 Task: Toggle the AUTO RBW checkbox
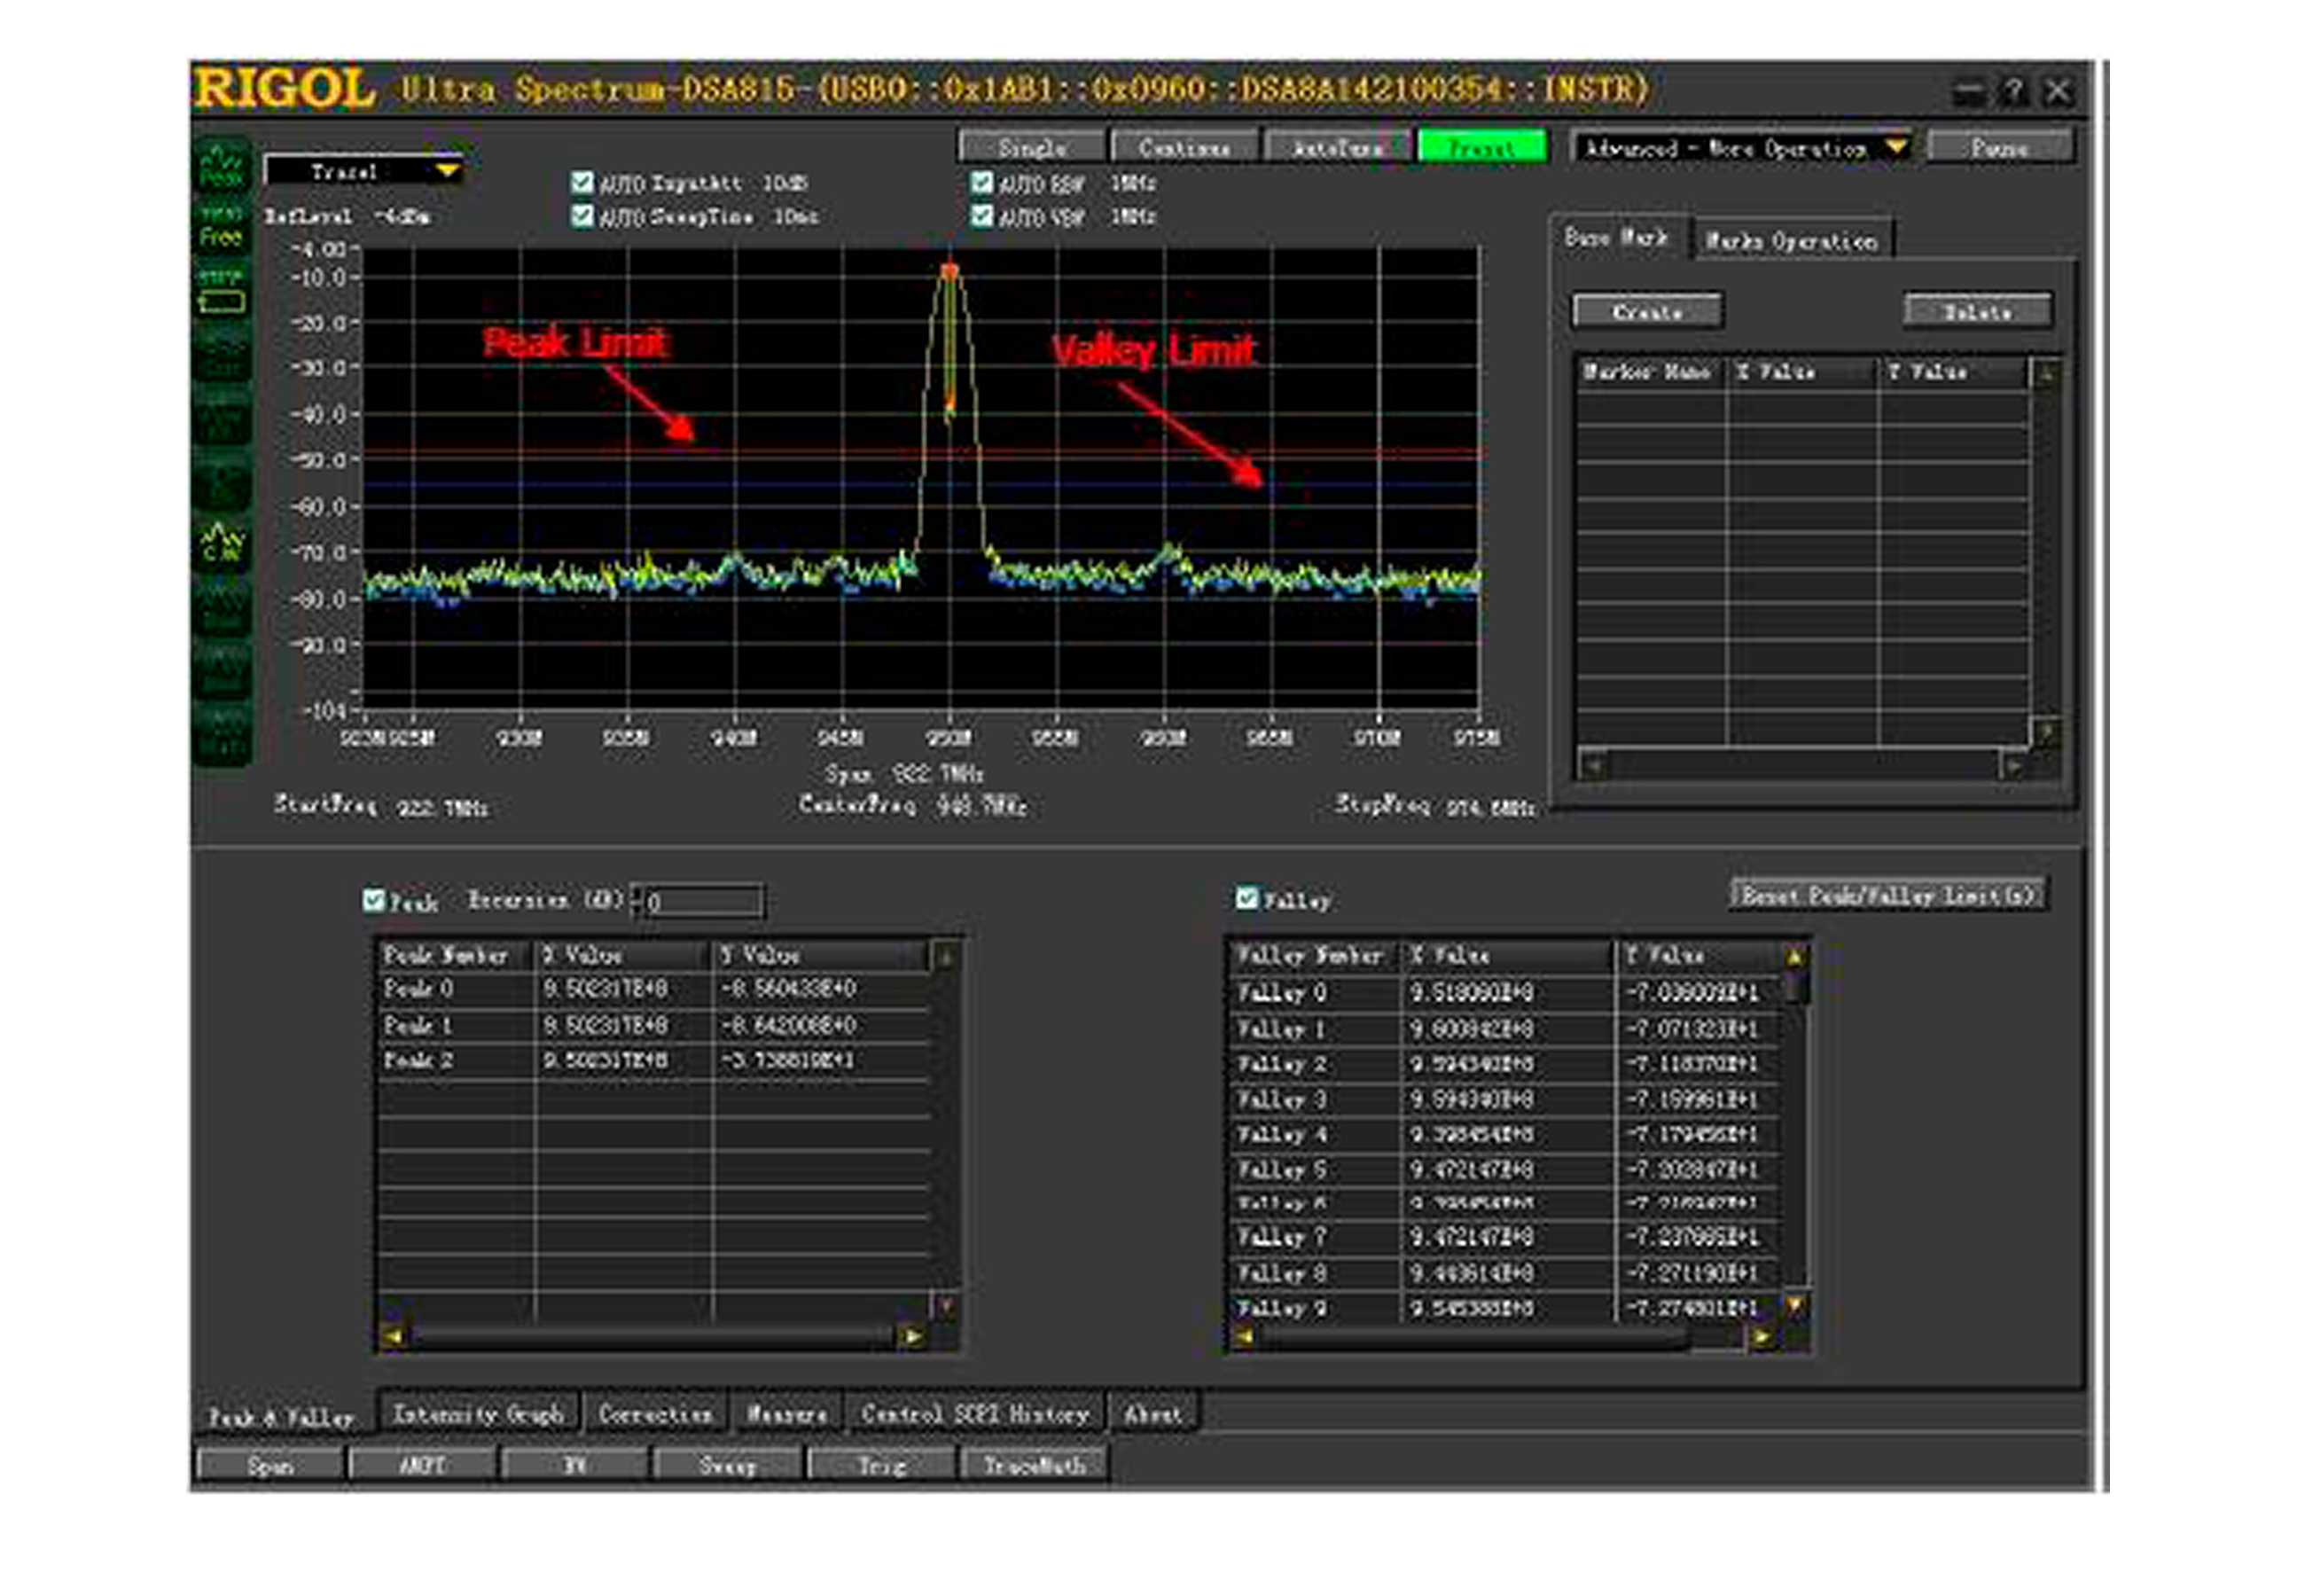[x=982, y=182]
